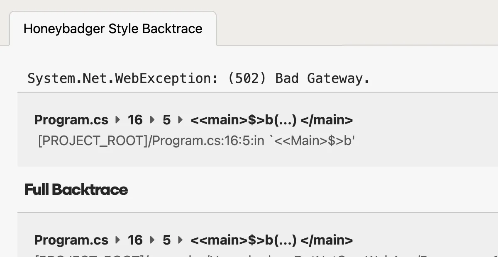Click the chevron icon after Program.cs breadcrumb
The width and height of the screenshot is (498, 257).
(x=117, y=120)
